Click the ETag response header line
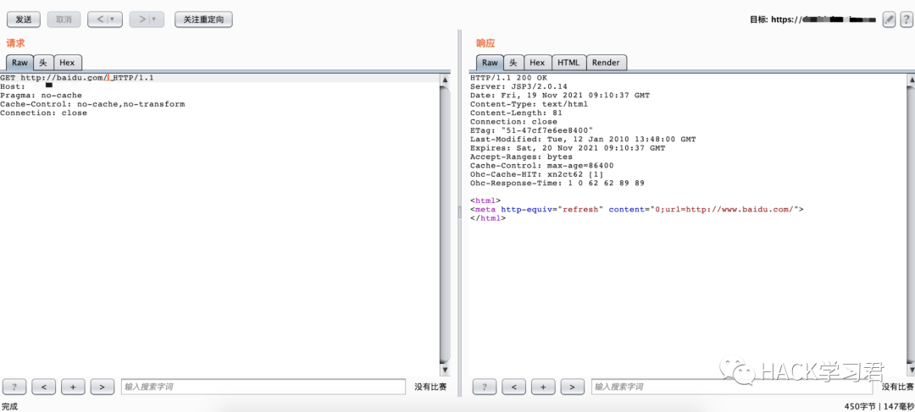The width and height of the screenshot is (915, 412). 531,130
